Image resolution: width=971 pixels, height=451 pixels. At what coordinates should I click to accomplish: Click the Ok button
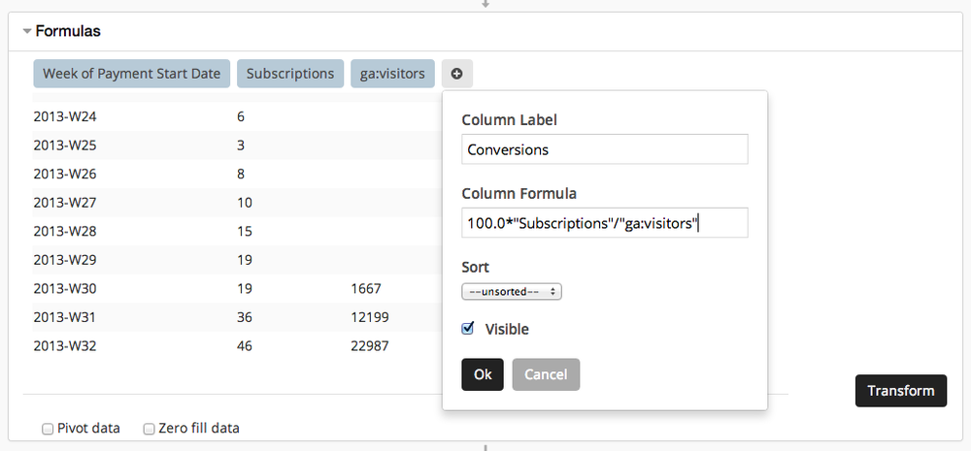tap(483, 374)
